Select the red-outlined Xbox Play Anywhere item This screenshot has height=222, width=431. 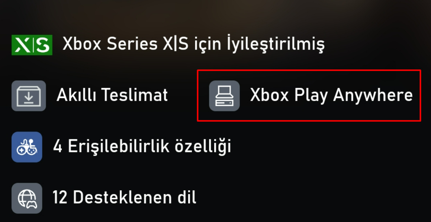(309, 95)
